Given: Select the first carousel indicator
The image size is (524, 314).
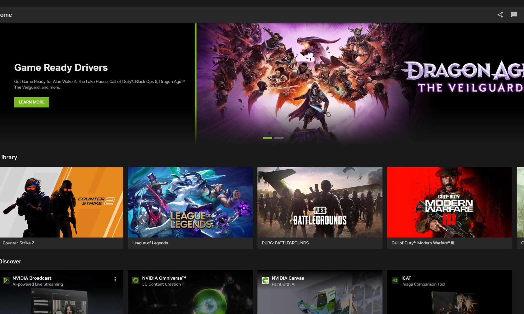Looking at the screenshot, I should click(x=267, y=138).
